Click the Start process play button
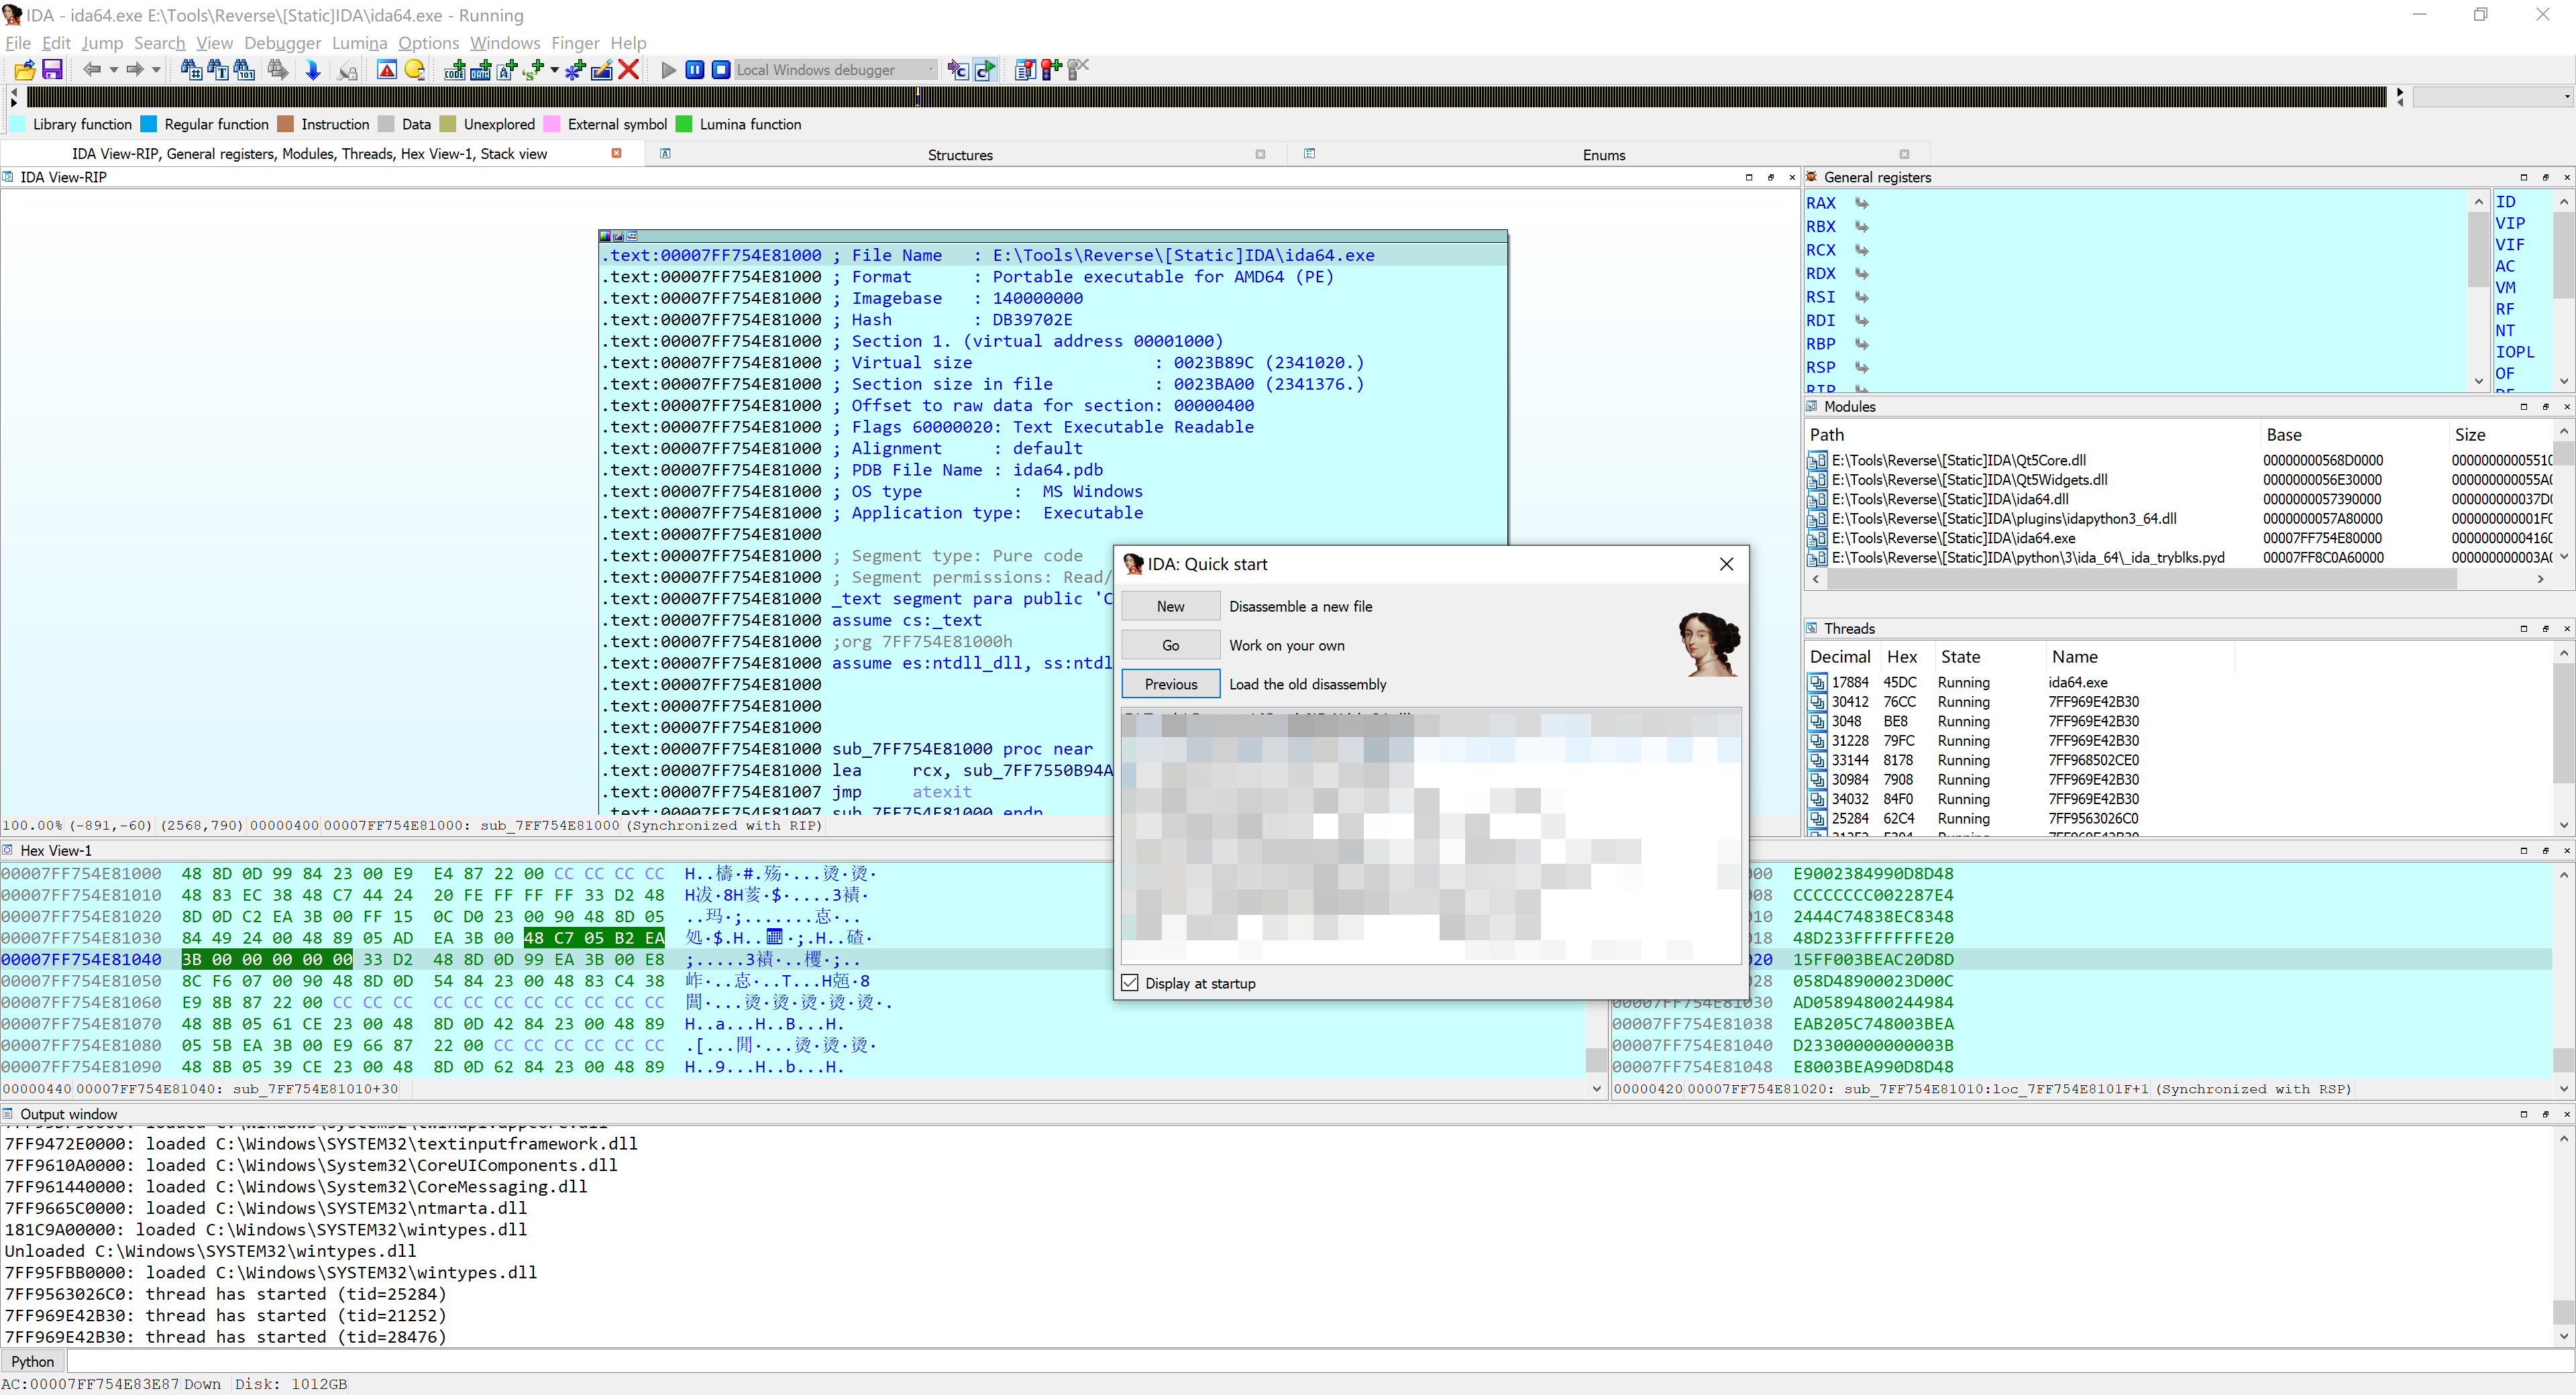 pyautogui.click(x=668, y=70)
